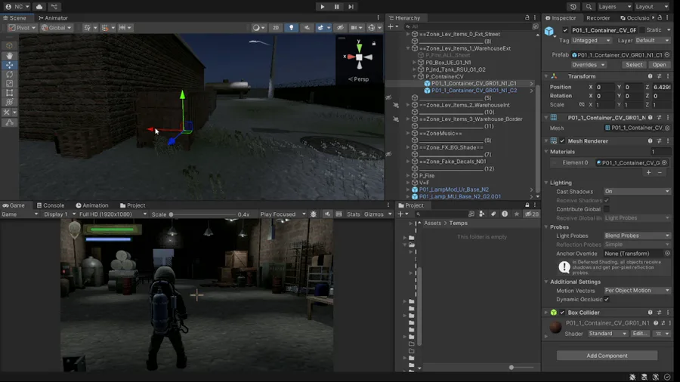This screenshot has width=680, height=382.
Task: Open version control icon in top bar
Action: pyautogui.click(x=54, y=7)
